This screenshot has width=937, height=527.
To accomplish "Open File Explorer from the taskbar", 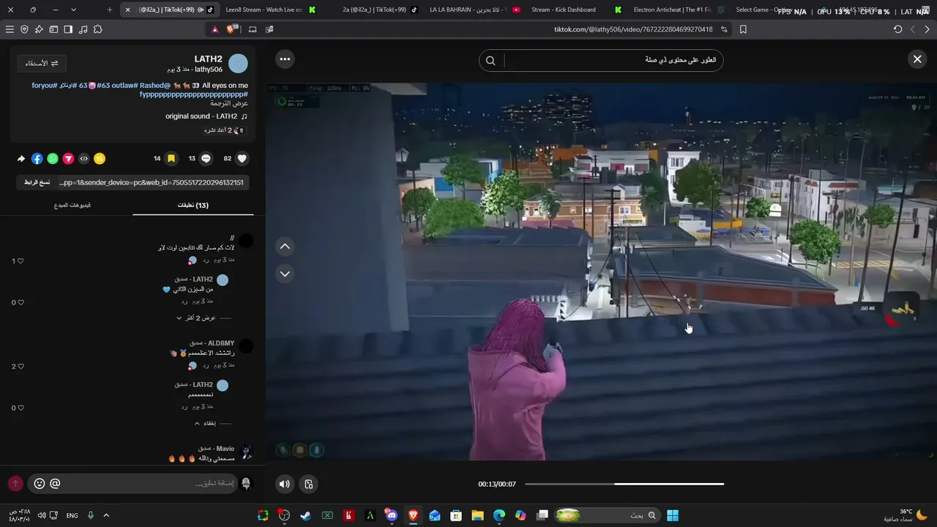I will coord(477,515).
